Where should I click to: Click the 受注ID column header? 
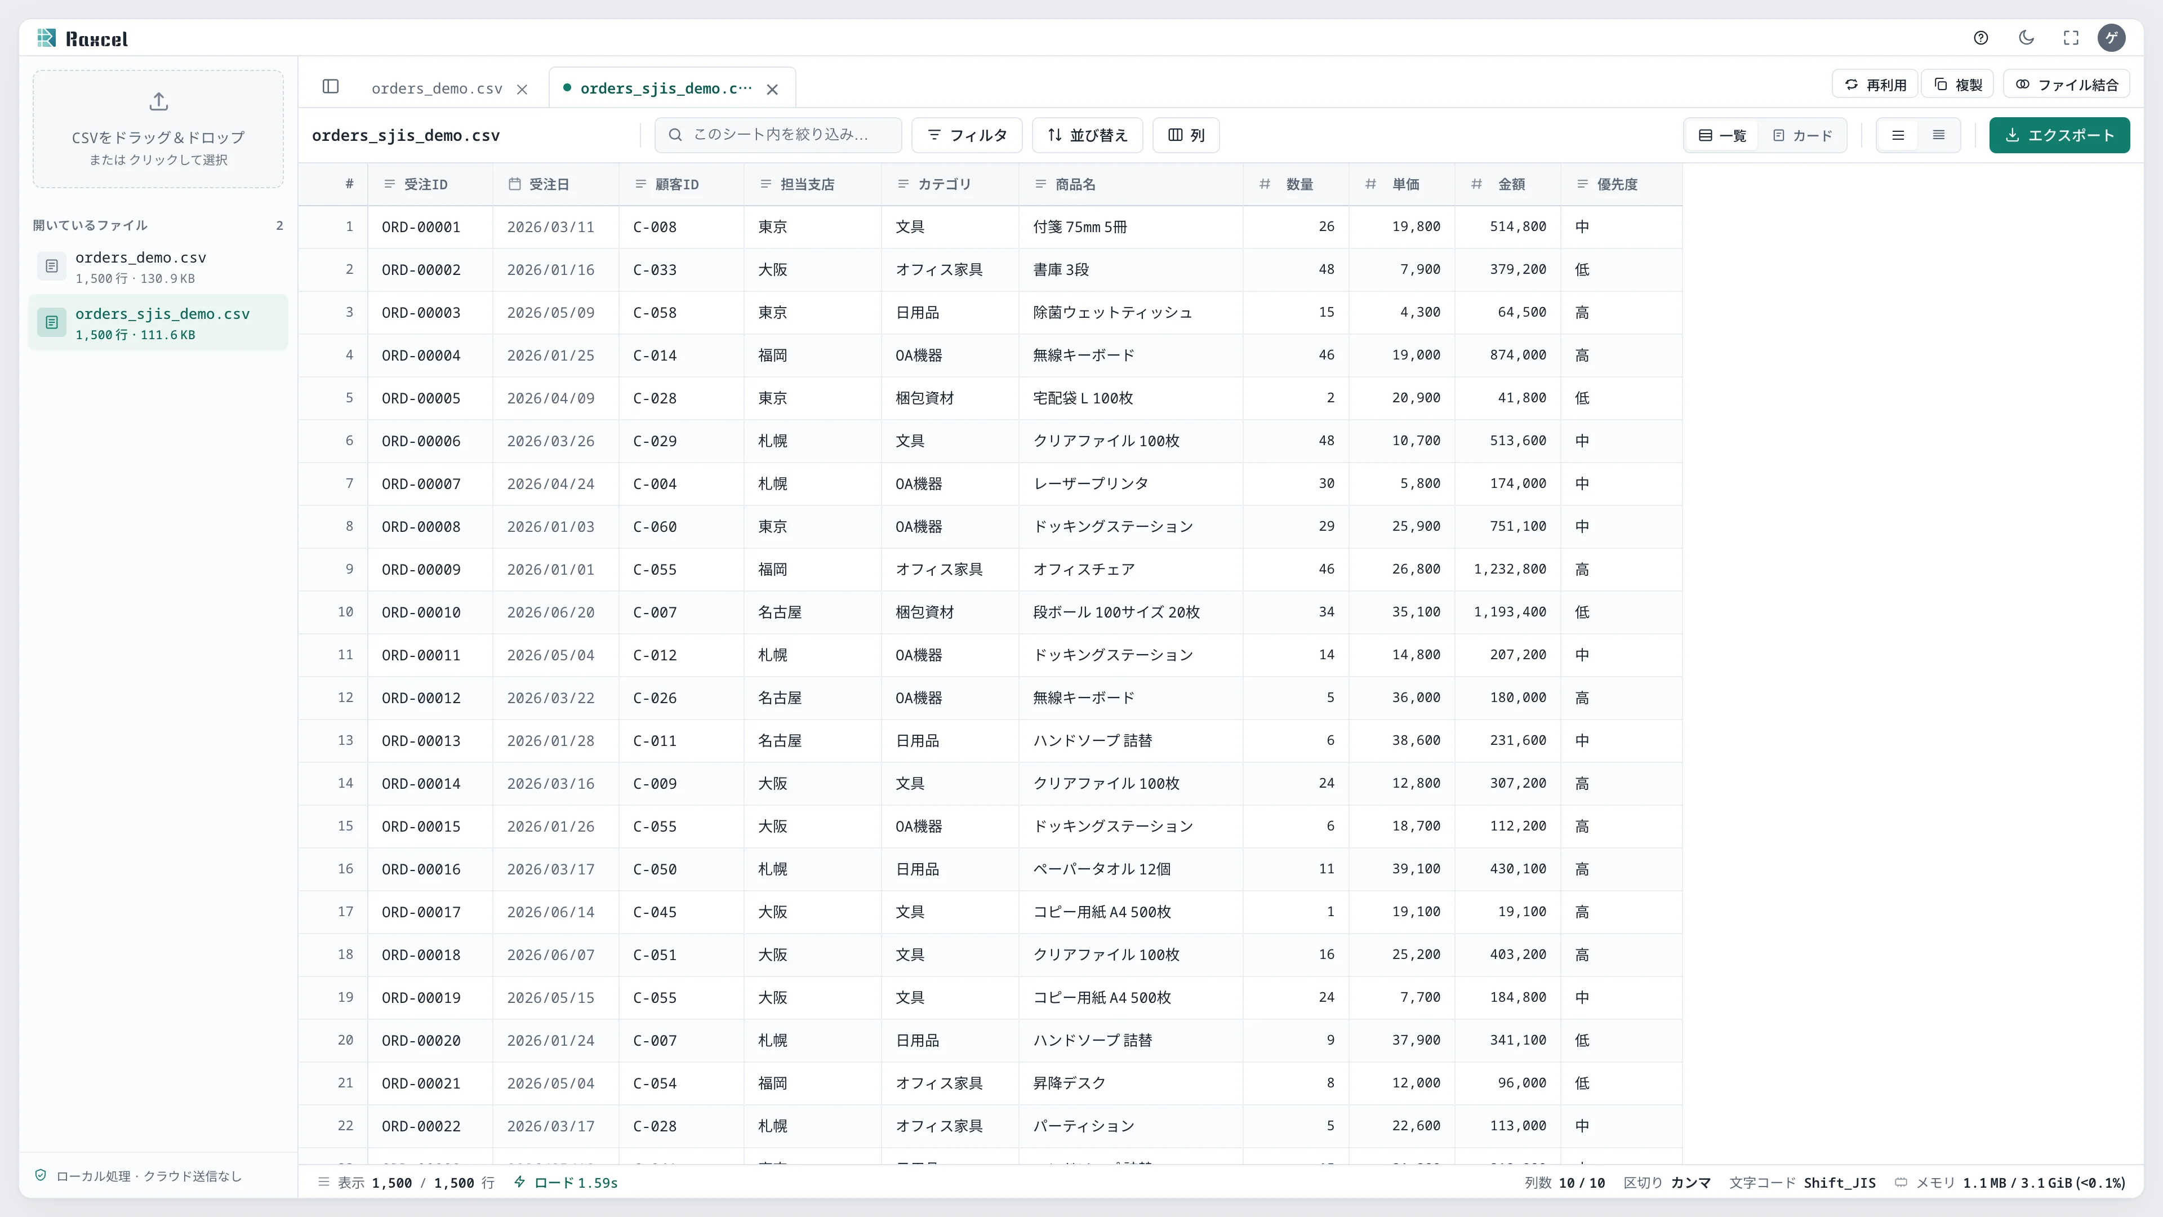tap(430, 184)
